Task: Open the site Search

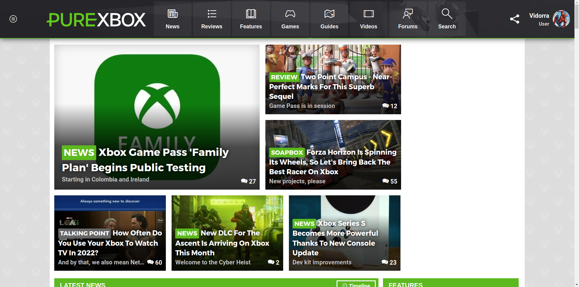Action: [447, 19]
